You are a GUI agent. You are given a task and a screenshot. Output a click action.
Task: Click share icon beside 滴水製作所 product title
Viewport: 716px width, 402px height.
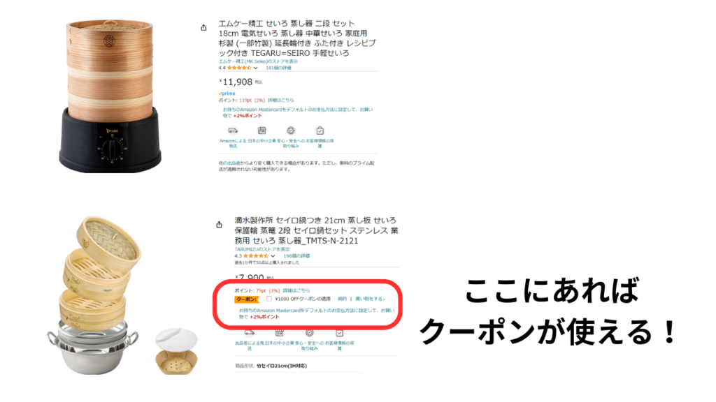tap(219, 224)
